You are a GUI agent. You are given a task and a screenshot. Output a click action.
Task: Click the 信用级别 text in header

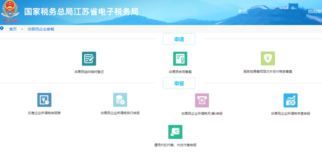pyautogui.click(x=315, y=12)
